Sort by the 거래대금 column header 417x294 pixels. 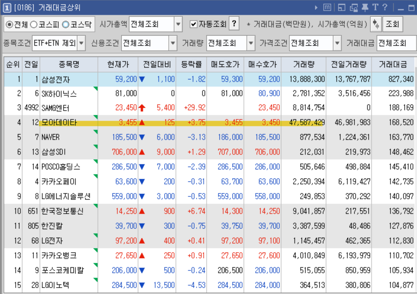tap(393, 64)
